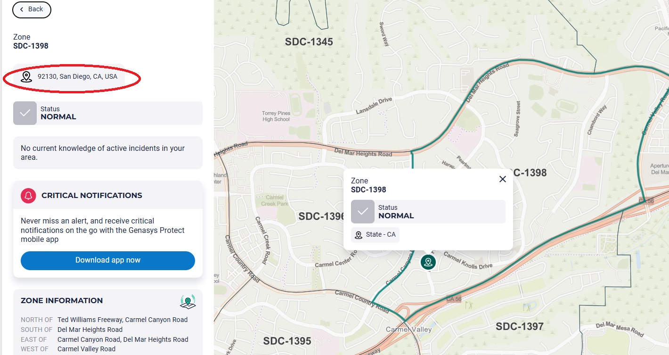
Task: Click the red critical notifications bell icon
Action: point(29,196)
